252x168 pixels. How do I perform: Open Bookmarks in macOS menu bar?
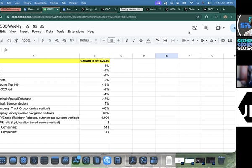click(40, 3)
